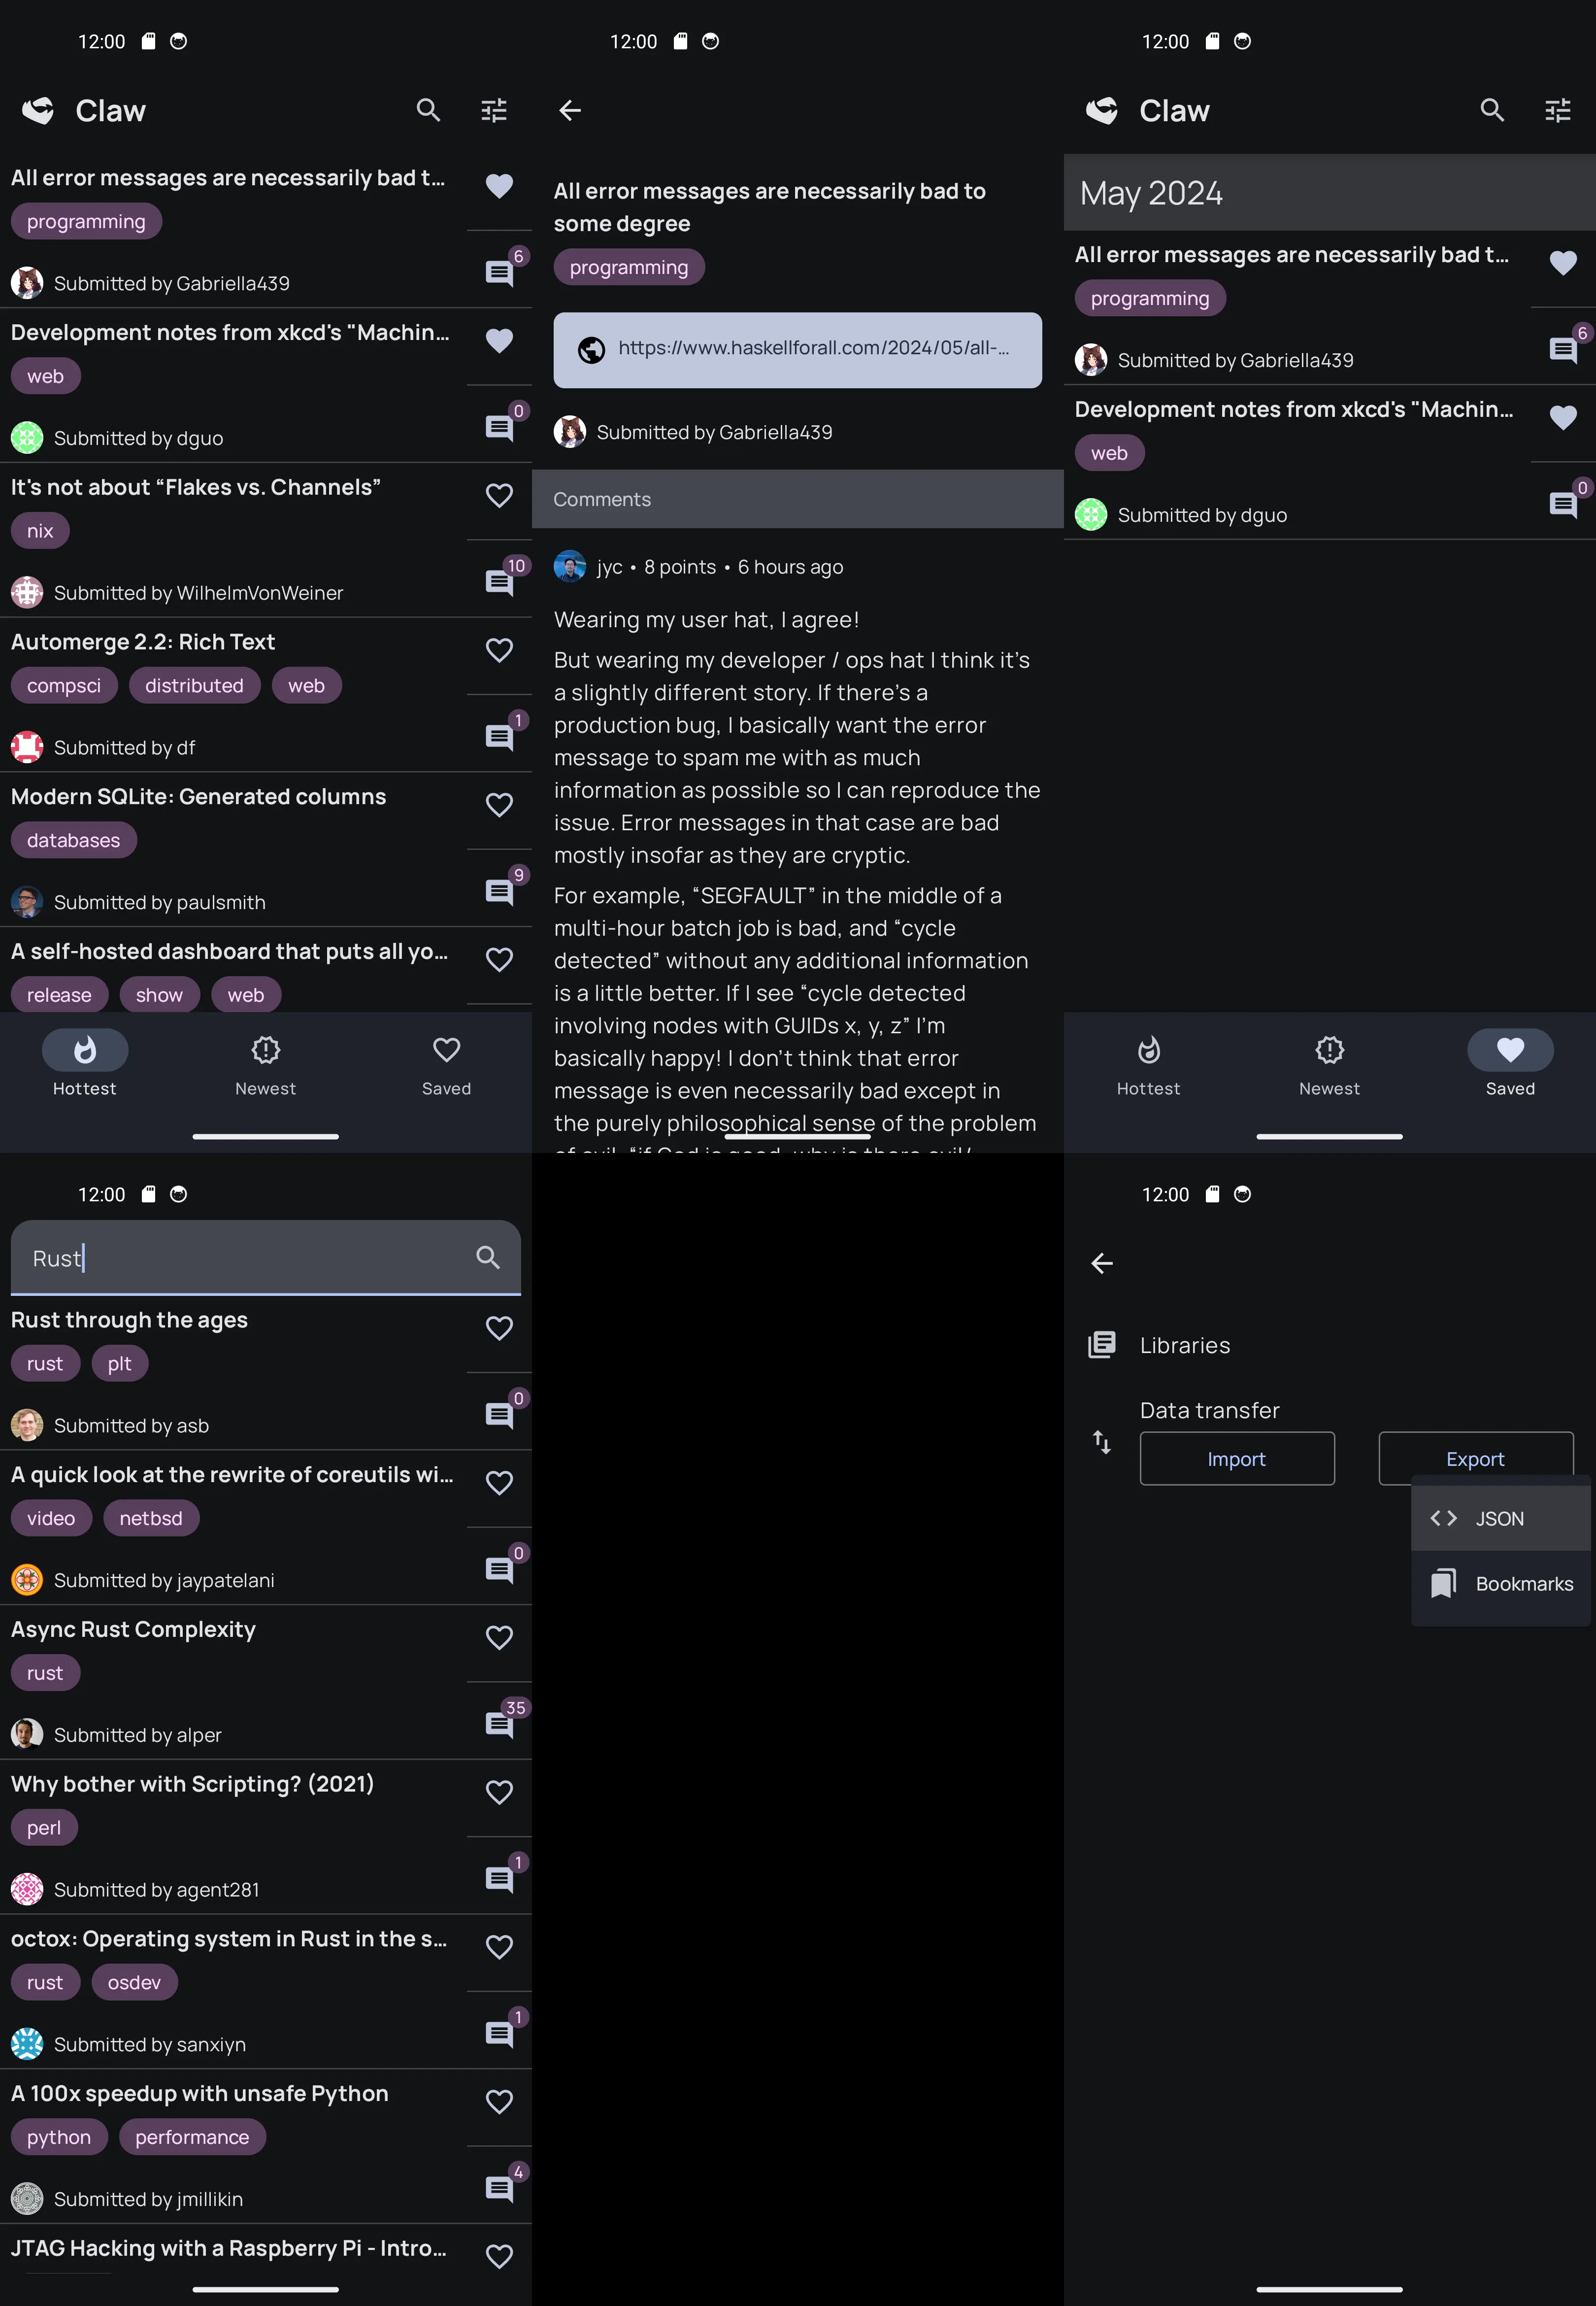Viewport: 1596px width, 2306px height.
Task: Choose JSON from the export menu
Action: pos(1500,1518)
